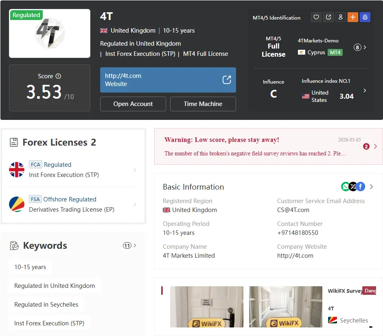Click the MT4 green badge

pos(335,52)
